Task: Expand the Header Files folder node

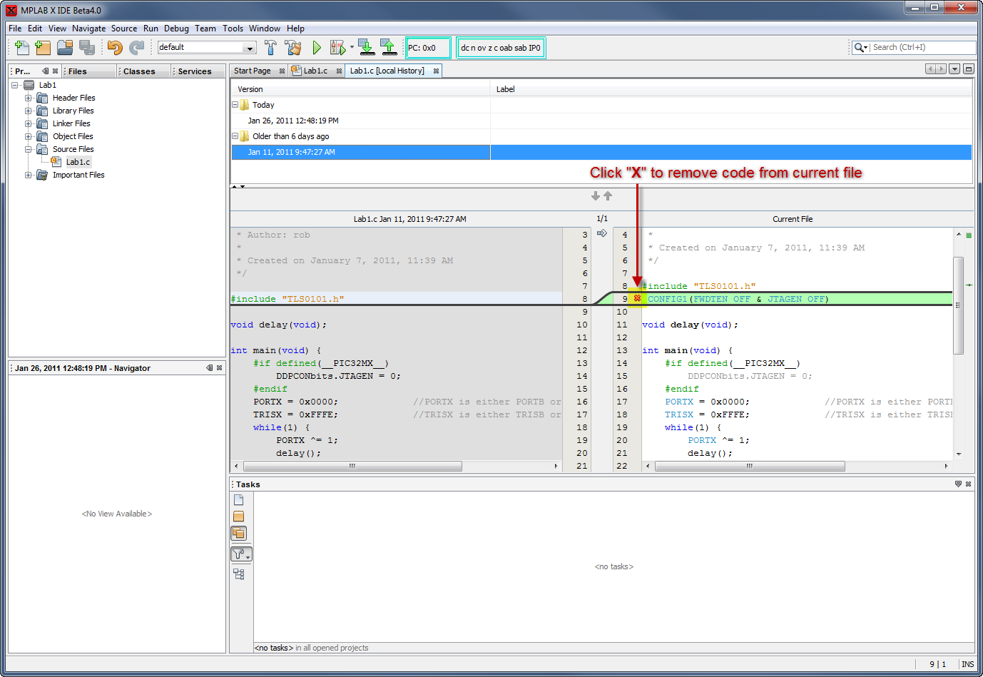Action: pyautogui.click(x=29, y=98)
